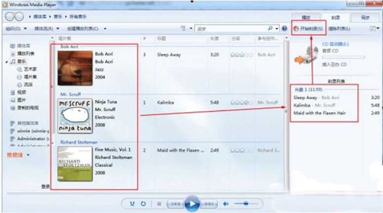Open 其他媒体库 in the sidebar
Image resolution: width=383 pixels, height=213 pixels.
28,123
